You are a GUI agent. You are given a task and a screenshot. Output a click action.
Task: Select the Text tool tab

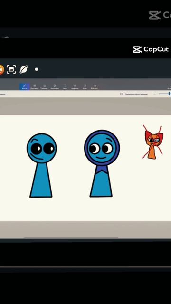click(65, 86)
